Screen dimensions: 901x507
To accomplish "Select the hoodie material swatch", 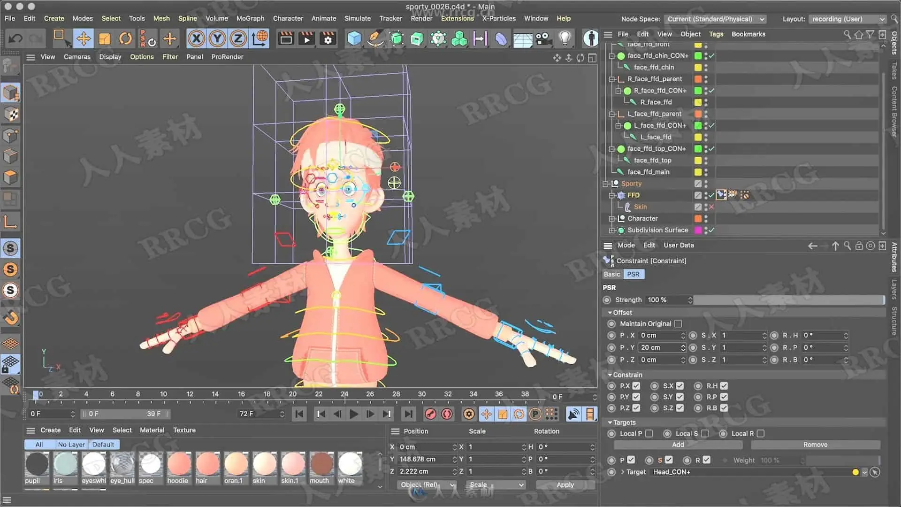I will coord(179,464).
